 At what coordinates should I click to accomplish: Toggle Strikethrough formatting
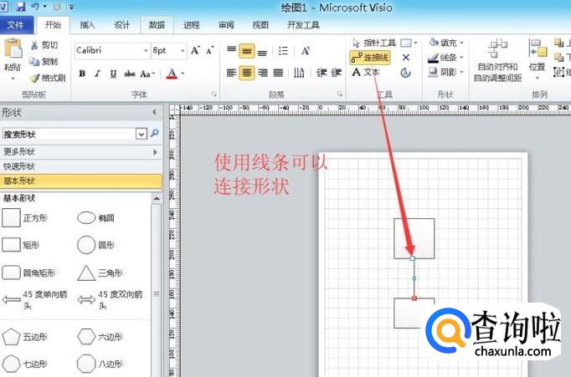click(129, 74)
